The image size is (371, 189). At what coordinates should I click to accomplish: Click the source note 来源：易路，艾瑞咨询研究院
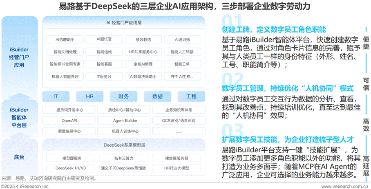point(49,178)
